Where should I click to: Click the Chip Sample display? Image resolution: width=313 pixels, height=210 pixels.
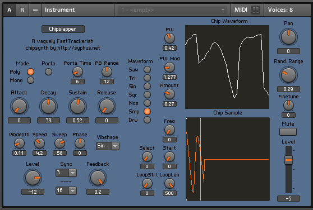tap(228, 159)
